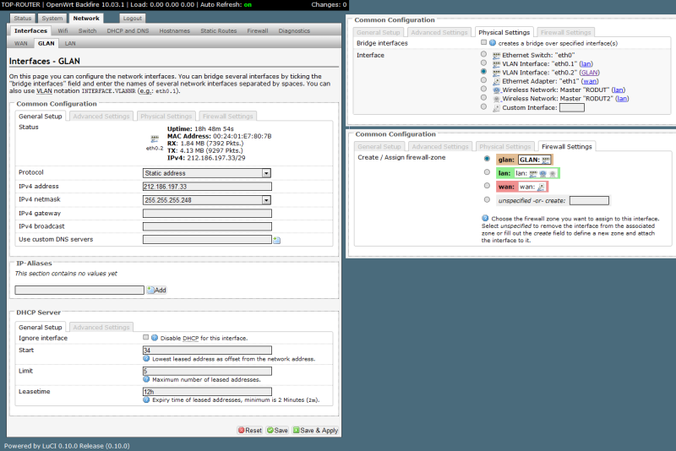
Task: Click the eth0.2 interface status icon
Action: (154, 139)
